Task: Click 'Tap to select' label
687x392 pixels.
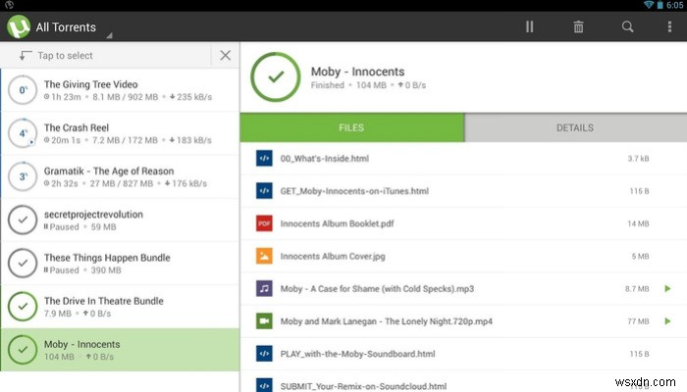Action: pos(65,56)
